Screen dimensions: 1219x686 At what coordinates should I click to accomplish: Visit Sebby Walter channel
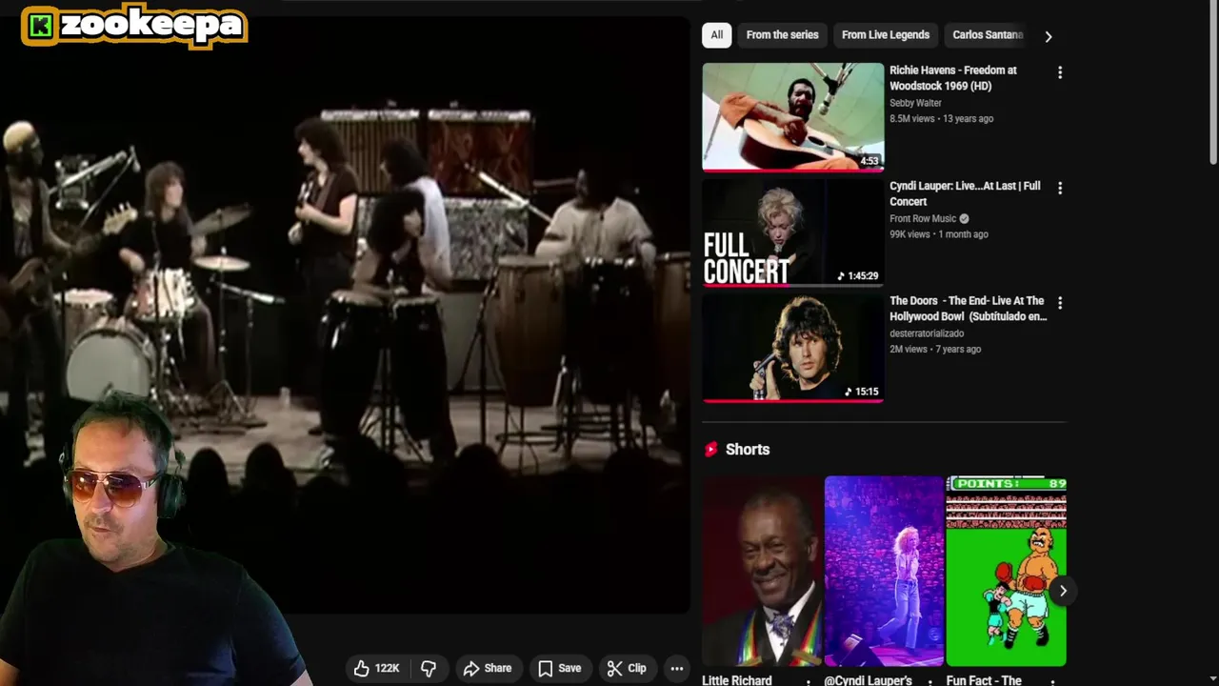(915, 103)
